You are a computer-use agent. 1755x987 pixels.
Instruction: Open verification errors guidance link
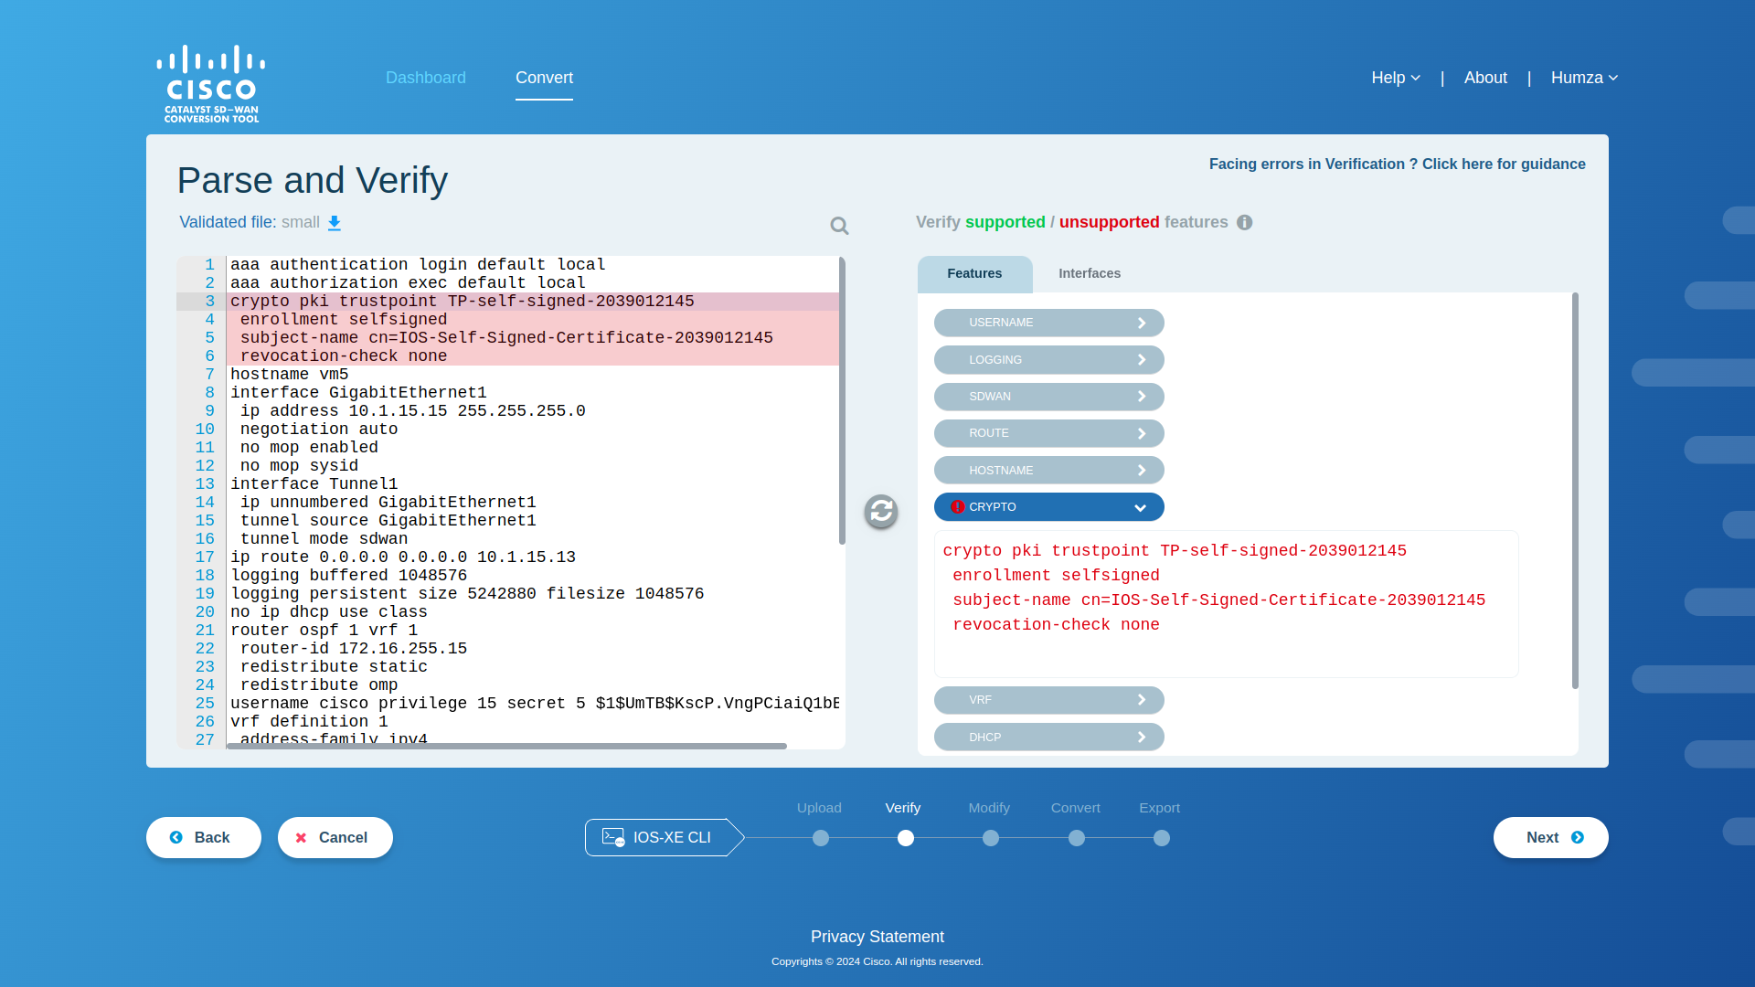pos(1397,164)
